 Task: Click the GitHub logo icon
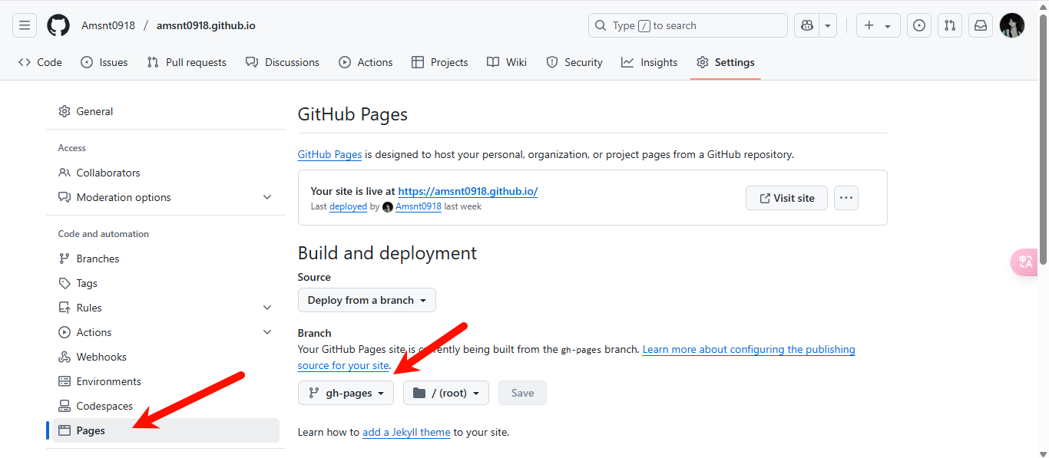(x=58, y=25)
